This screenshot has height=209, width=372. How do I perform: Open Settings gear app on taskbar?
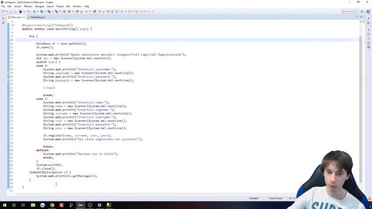(x=99, y=205)
